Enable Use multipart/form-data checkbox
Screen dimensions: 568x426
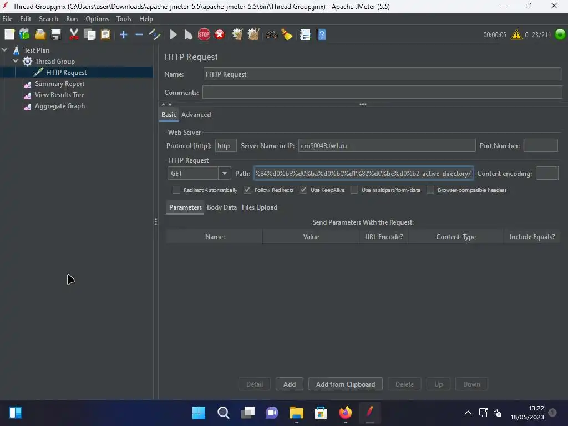click(354, 190)
